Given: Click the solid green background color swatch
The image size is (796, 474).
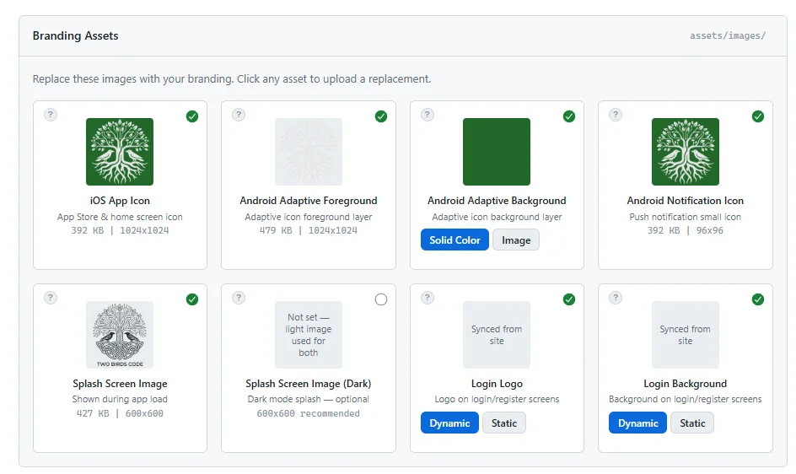Looking at the screenshot, I should tap(497, 152).
